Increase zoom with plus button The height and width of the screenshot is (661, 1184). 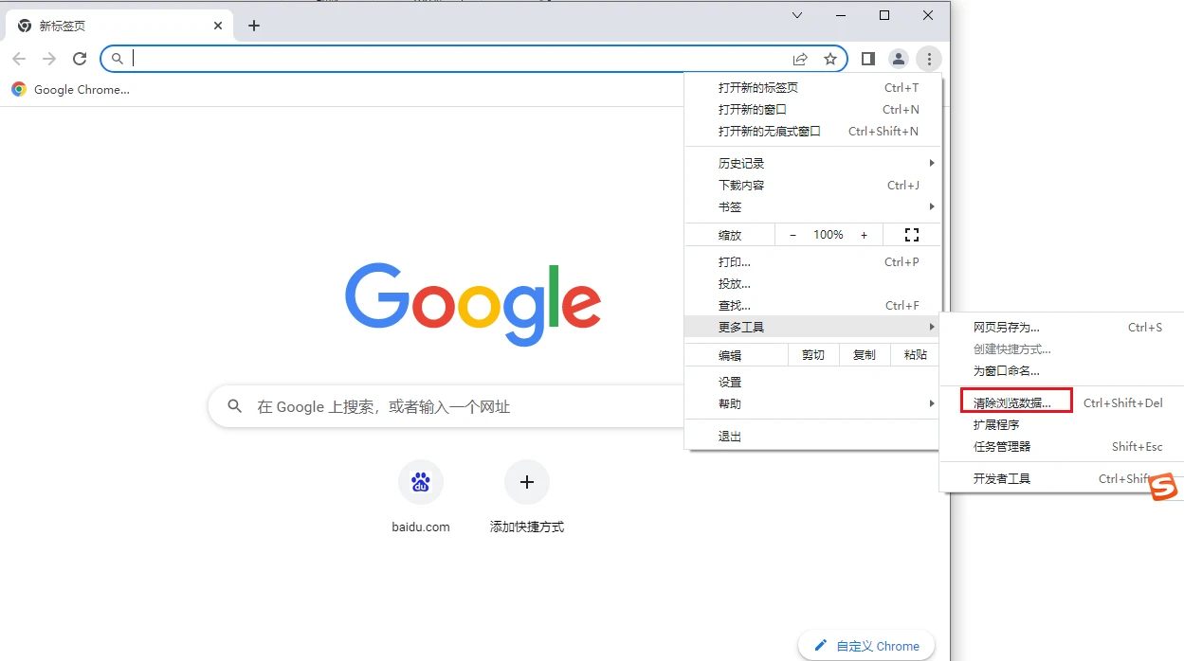click(x=864, y=235)
